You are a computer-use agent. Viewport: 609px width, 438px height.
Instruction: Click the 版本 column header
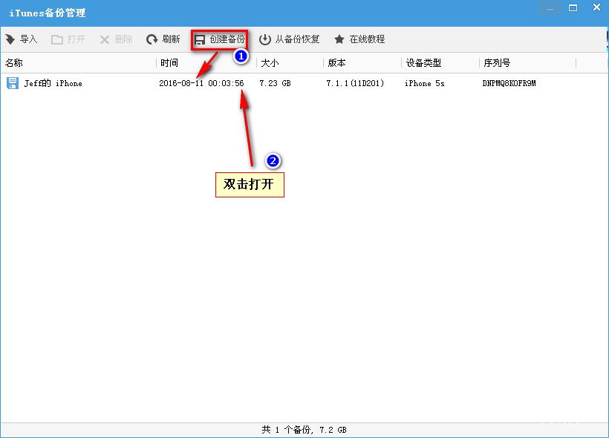click(x=336, y=63)
